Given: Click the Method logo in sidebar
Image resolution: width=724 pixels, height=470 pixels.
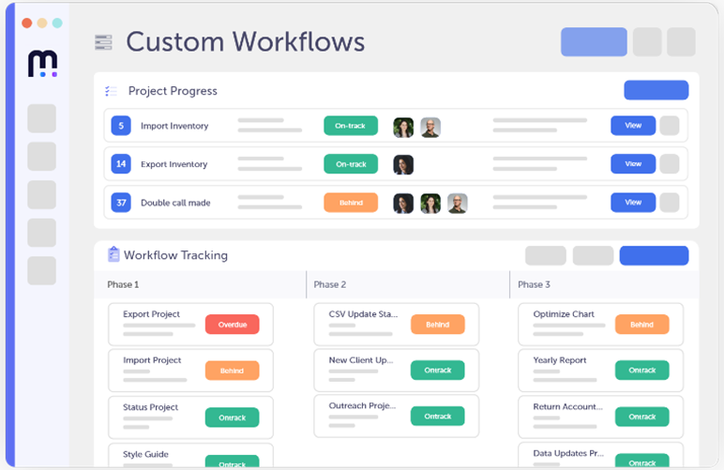Looking at the screenshot, I should [x=42, y=64].
